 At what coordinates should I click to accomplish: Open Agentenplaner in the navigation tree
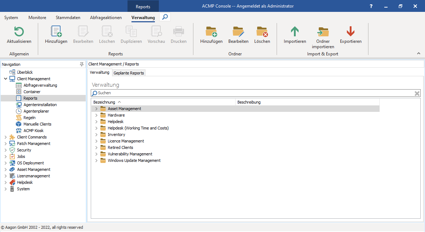[x=36, y=111]
